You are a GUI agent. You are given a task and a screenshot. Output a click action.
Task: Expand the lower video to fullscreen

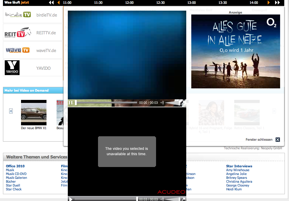coord(183,199)
